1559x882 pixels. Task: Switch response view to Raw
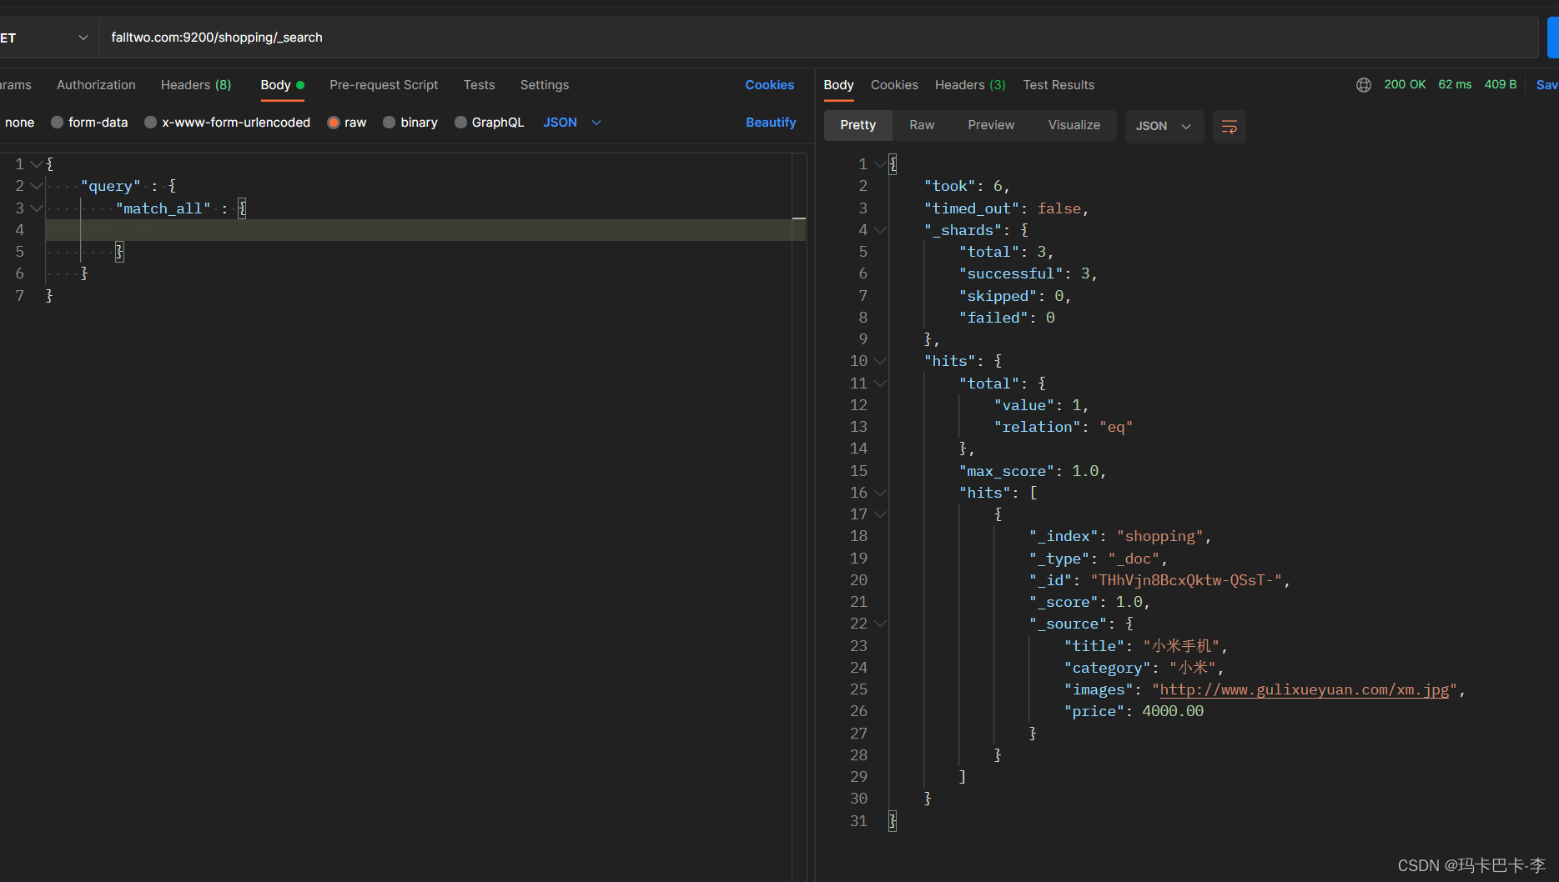tap(922, 125)
